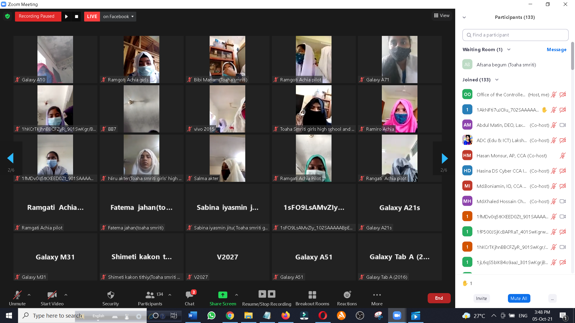Go to previous gallery page arrow
Image resolution: width=575 pixels, height=323 pixels.
10,158
